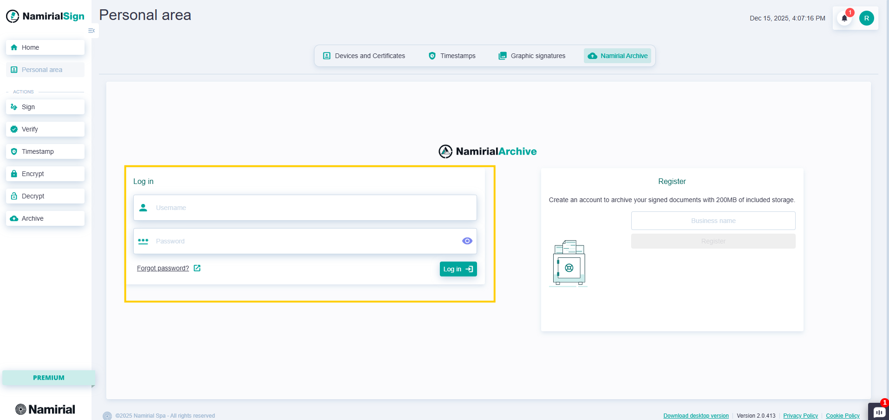
Task: Switch to the Devices and Certificates tab
Action: tap(364, 56)
